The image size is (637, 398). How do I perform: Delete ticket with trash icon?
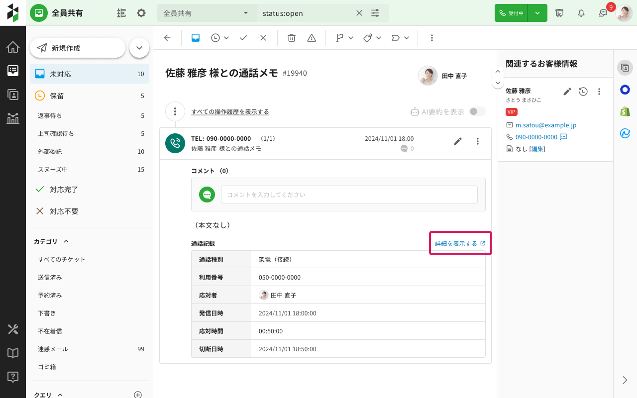[292, 38]
